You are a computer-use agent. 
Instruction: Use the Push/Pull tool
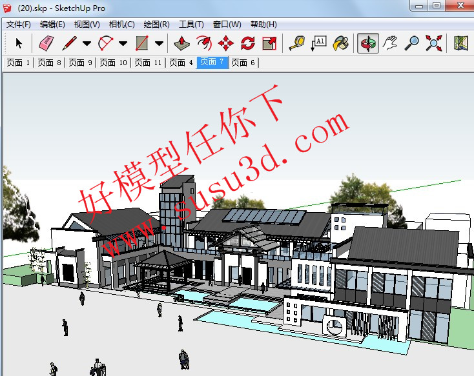coord(182,43)
